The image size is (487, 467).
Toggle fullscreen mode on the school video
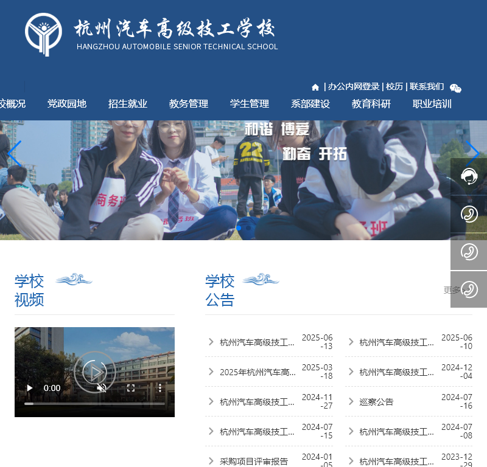131,387
